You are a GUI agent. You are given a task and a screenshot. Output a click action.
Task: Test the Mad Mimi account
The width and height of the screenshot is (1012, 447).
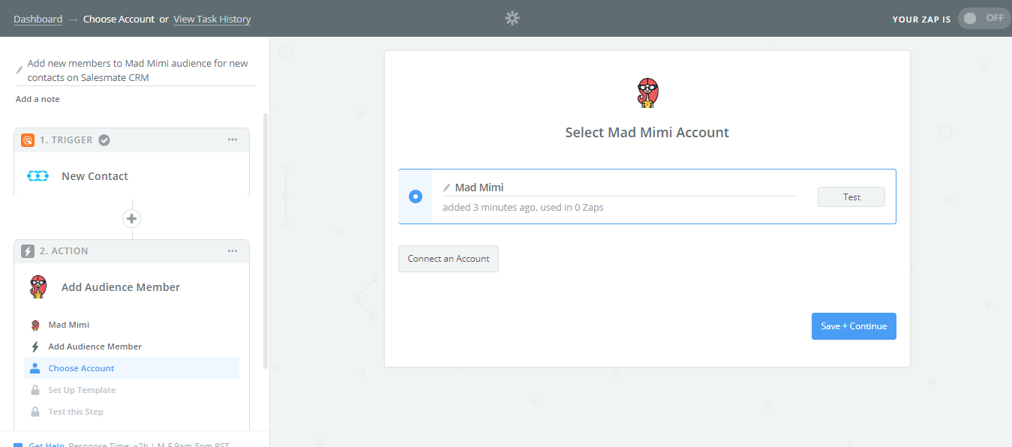tap(851, 196)
